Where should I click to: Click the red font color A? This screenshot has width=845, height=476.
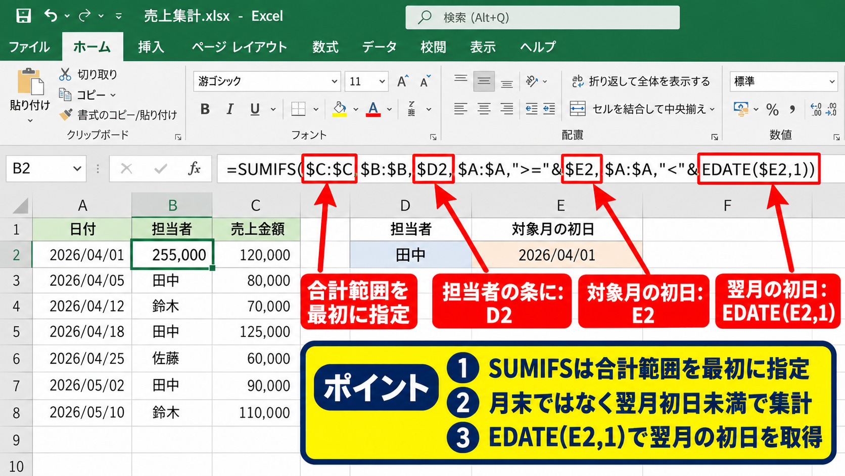click(373, 109)
